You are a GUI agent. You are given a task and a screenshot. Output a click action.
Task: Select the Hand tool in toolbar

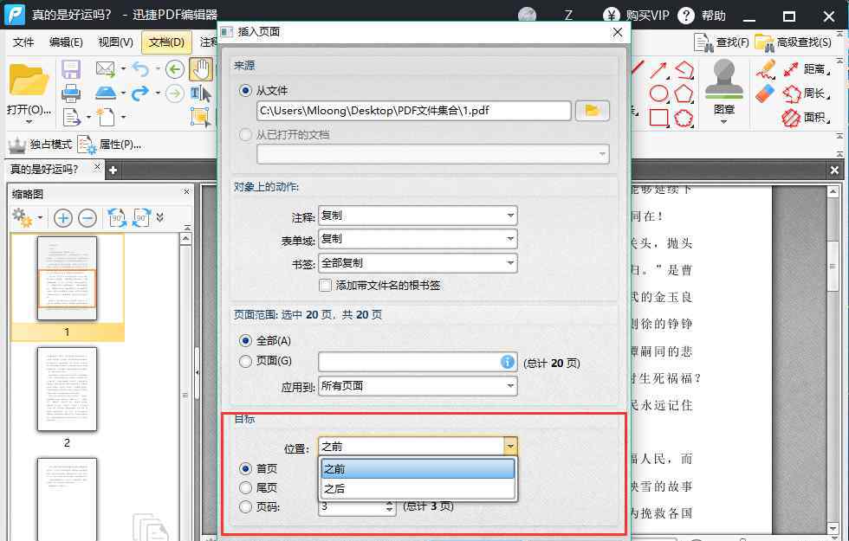(x=201, y=69)
